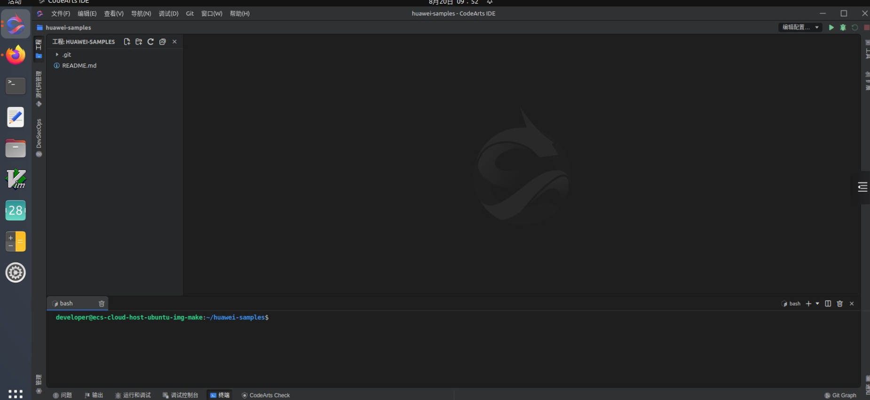This screenshot has height=400, width=870.
Task: Create a new file in project explorer
Action: pyautogui.click(x=127, y=42)
